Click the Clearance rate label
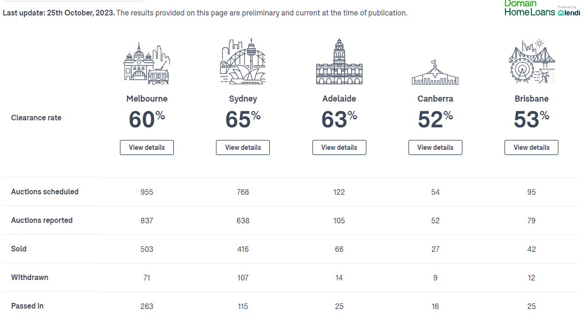Screen dimensions: 587x324 click(36, 118)
